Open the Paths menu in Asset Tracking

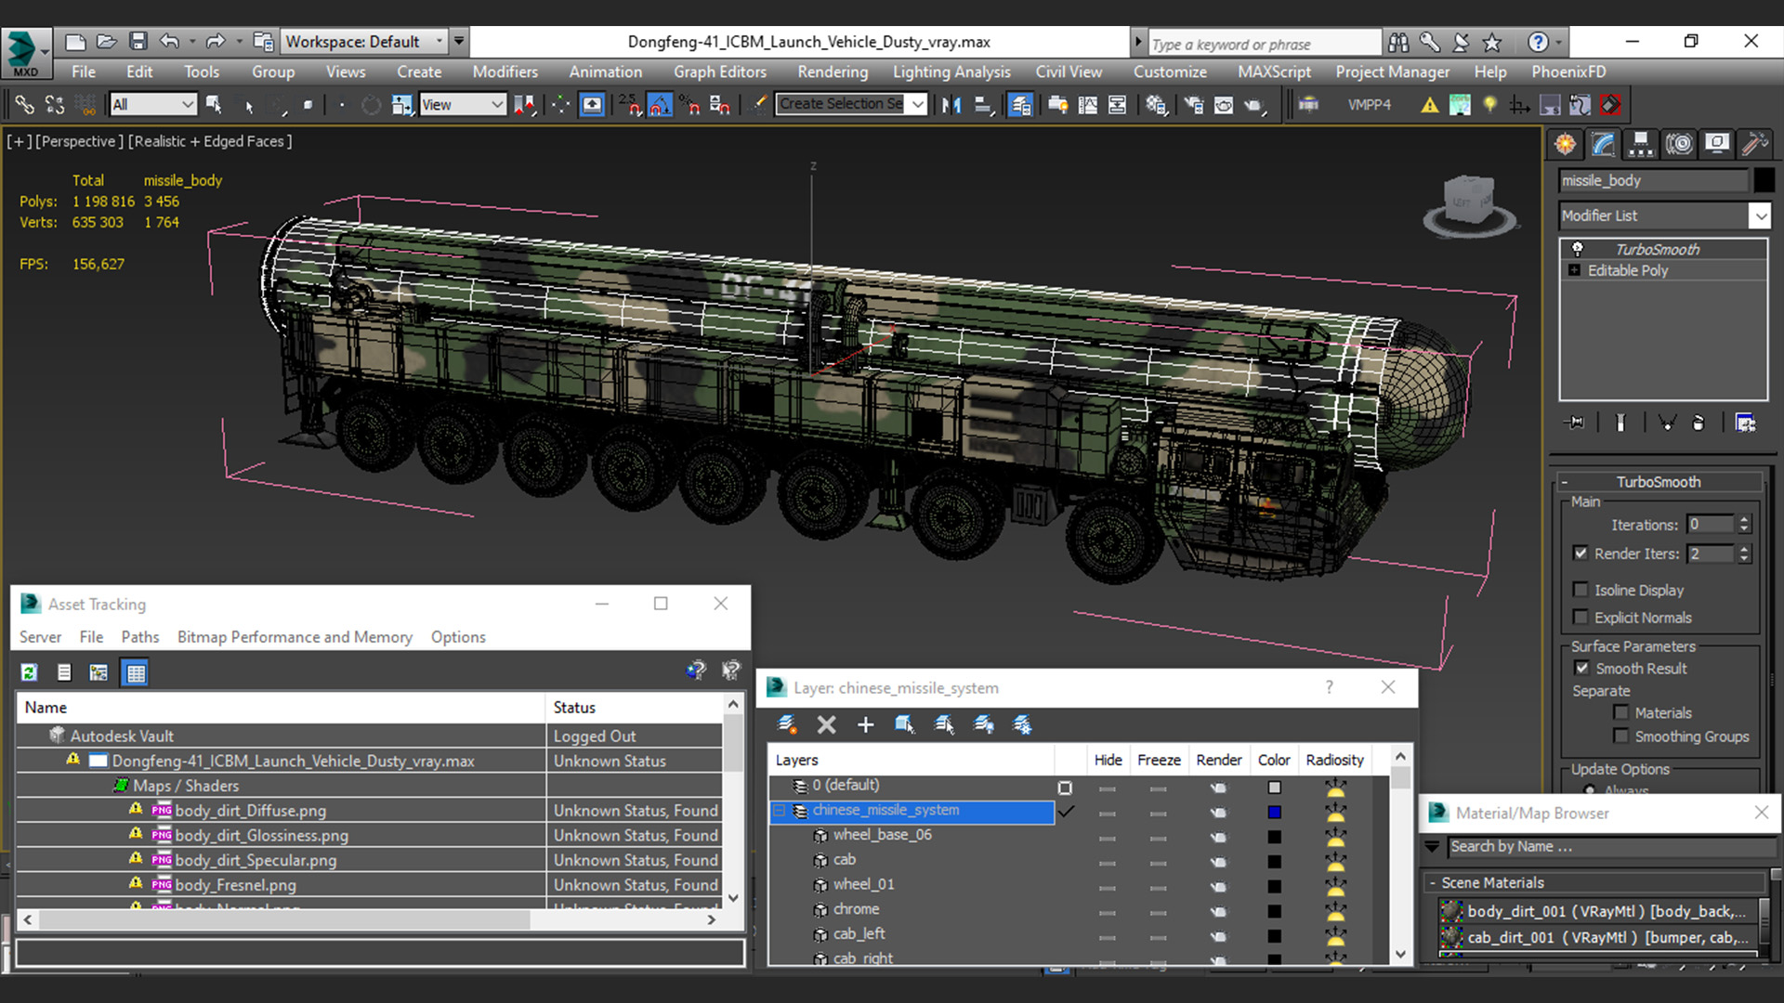coord(140,637)
